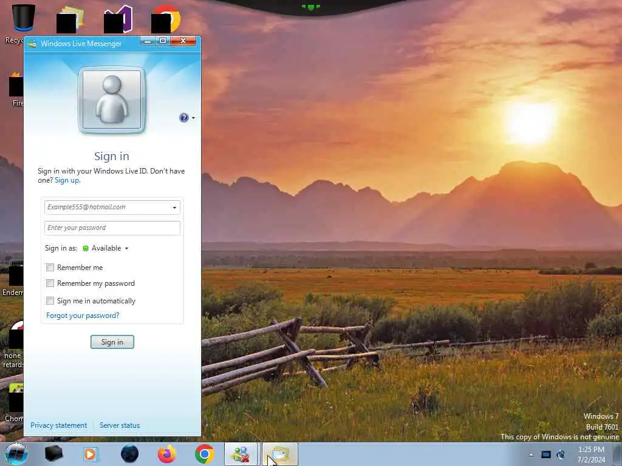Image resolution: width=622 pixels, height=466 pixels.
Task: Open the Windows Start orb
Action: click(16, 454)
